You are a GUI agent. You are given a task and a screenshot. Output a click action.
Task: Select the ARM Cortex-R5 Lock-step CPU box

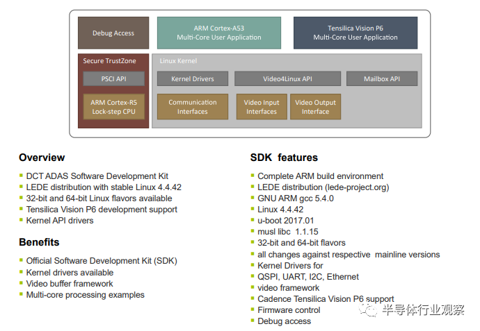113,107
